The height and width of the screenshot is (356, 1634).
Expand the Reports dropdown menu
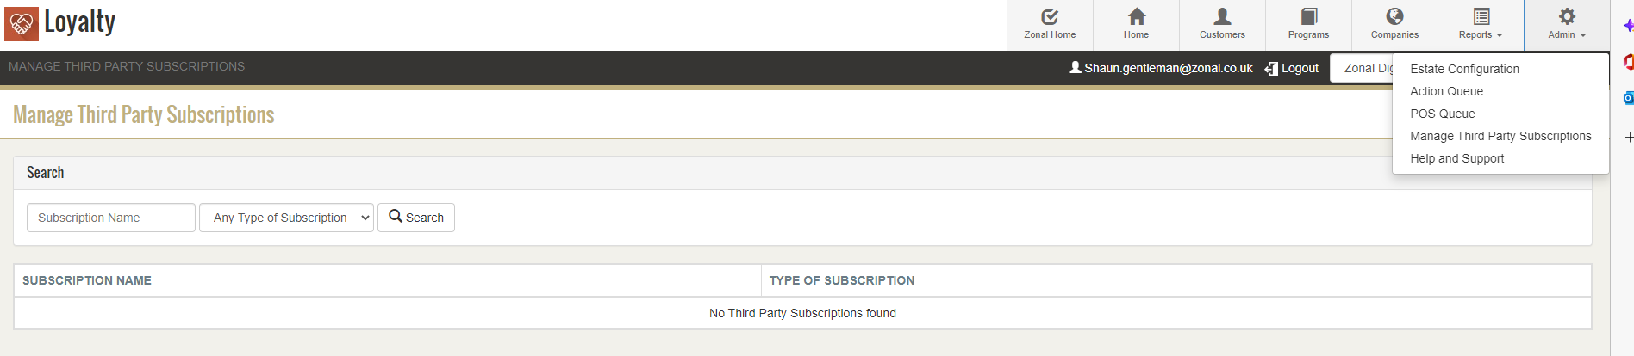coord(1481,24)
